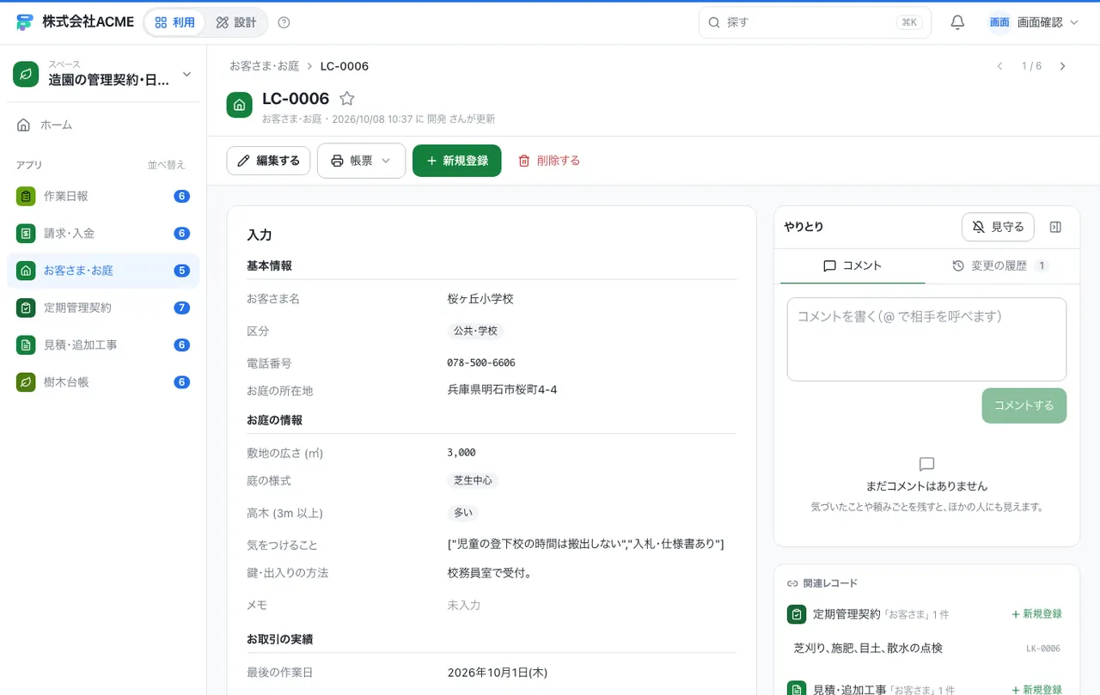Image resolution: width=1100 pixels, height=695 pixels.
Task: Open the help question mark icon
Action: pos(284,22)
